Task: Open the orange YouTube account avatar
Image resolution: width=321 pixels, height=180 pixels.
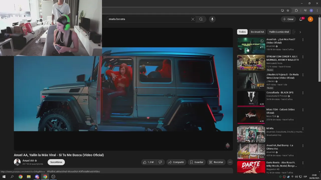Action: tap(310, 19)
